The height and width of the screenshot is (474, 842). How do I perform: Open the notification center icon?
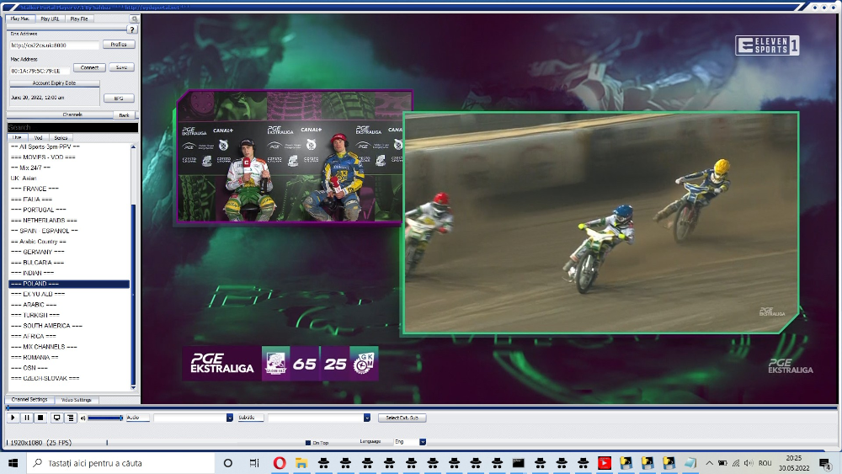click(x=825, y=463)
